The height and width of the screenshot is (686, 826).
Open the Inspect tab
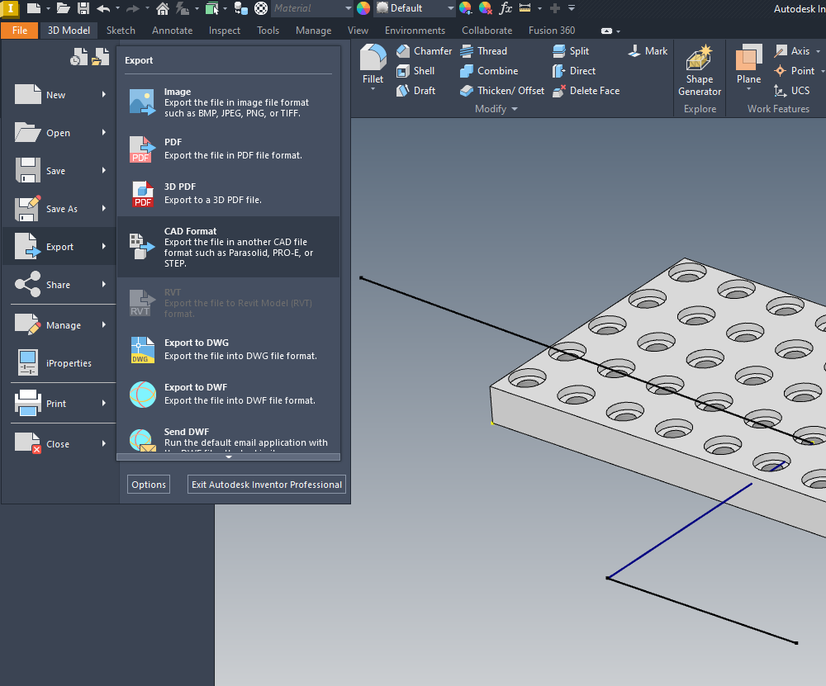225,31
